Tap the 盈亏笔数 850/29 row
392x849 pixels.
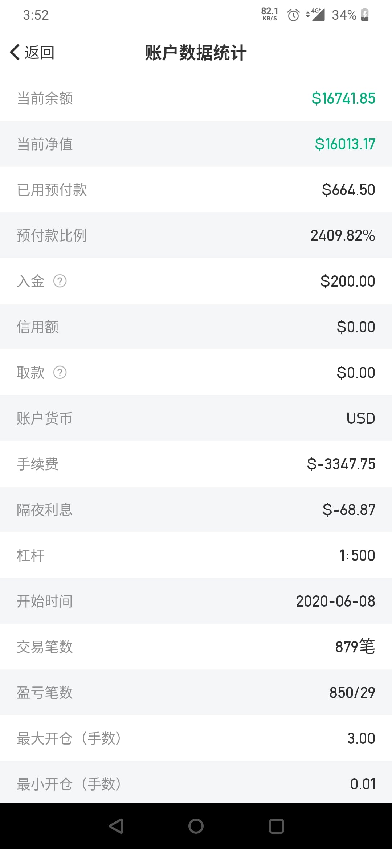tap(196, 693)
